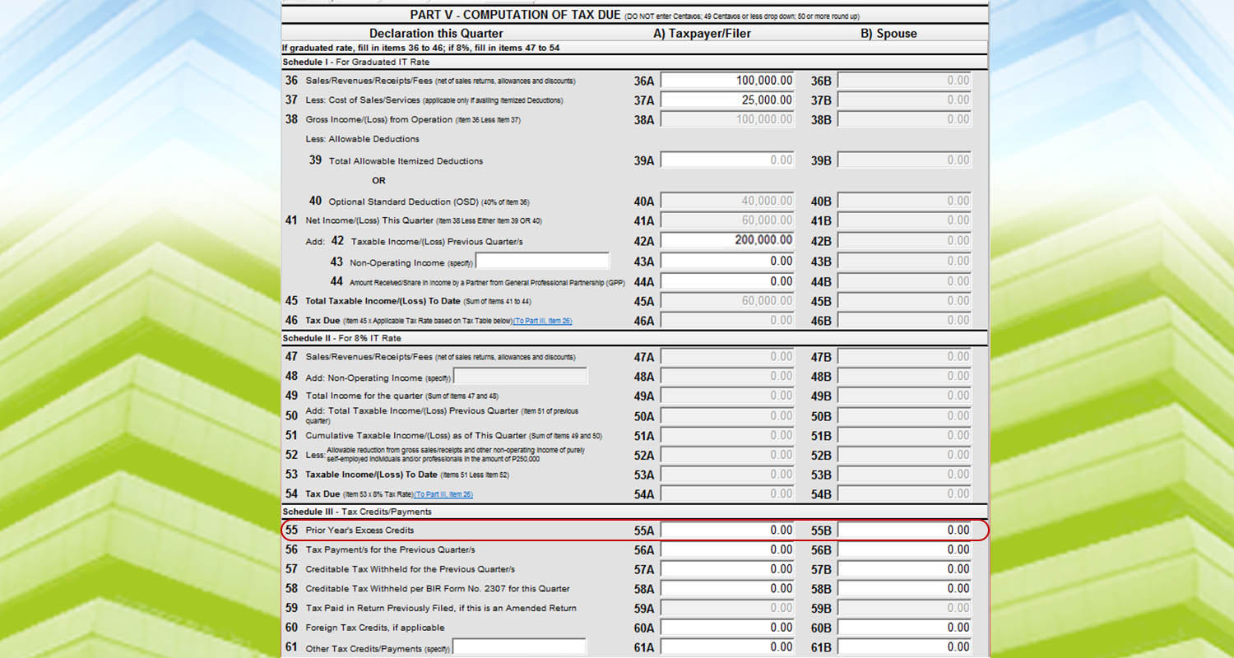This screenshot has height=658, width=1234.
Task: Select the 55B spouse Excess Credits field
Action: (x=904, y=531)
